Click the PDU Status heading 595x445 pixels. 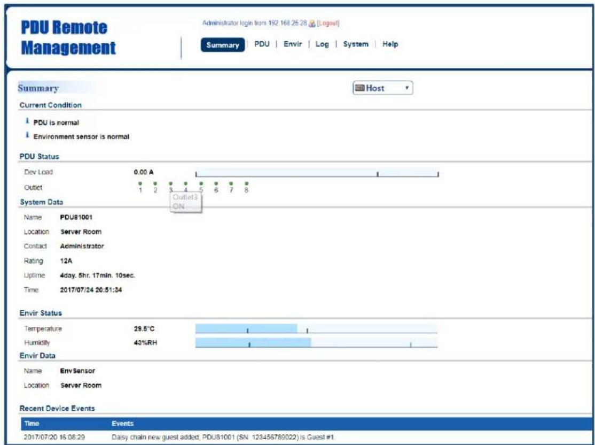point(39,157)
